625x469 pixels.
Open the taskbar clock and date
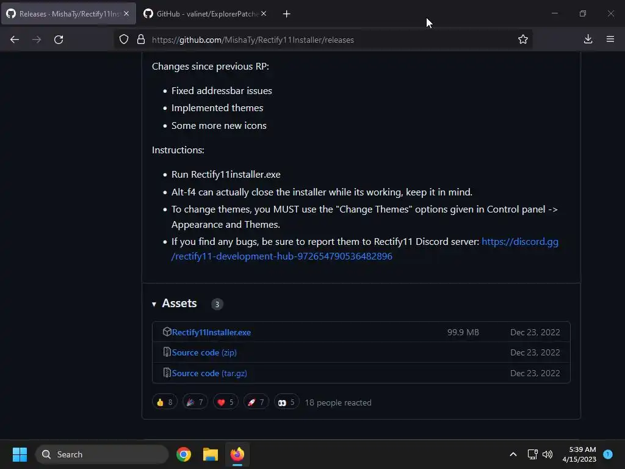click(579, 454)
